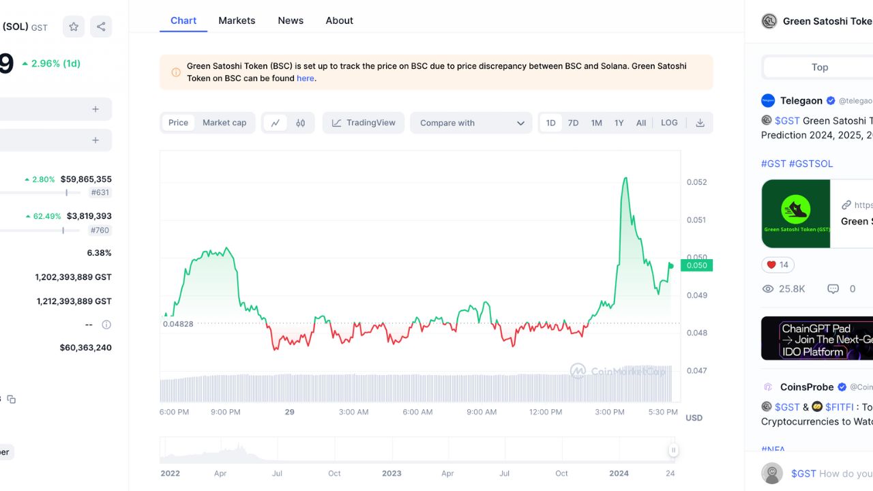Open TradingView chart mode
The height and width of the screenshot is (491, 873).
tap(364, 123)
